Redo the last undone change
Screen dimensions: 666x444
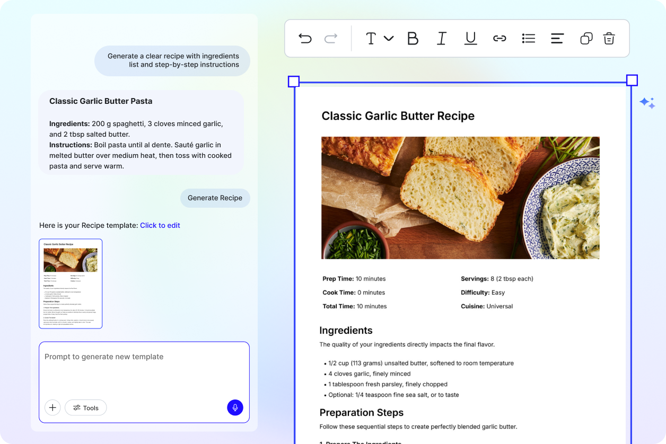tap(330, 38)
